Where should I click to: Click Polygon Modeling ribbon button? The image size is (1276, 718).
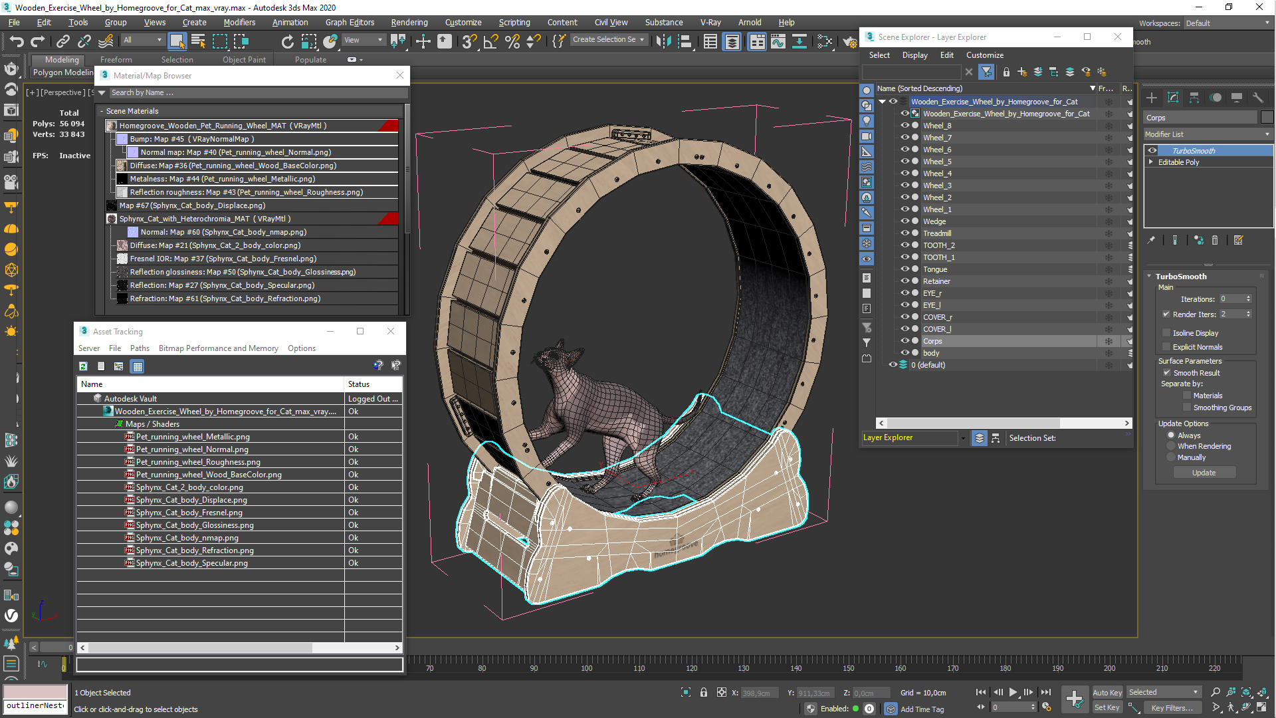(63, 72)
